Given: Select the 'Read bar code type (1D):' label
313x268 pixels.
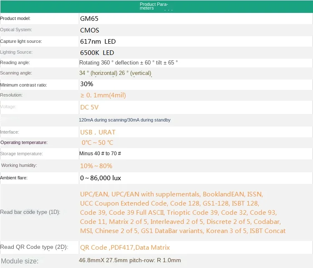Looking at the screenshot, I should click(x=30, y=212).
